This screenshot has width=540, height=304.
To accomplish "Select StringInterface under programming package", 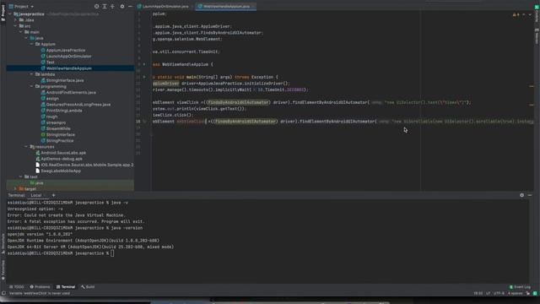I will click(60, 135).
